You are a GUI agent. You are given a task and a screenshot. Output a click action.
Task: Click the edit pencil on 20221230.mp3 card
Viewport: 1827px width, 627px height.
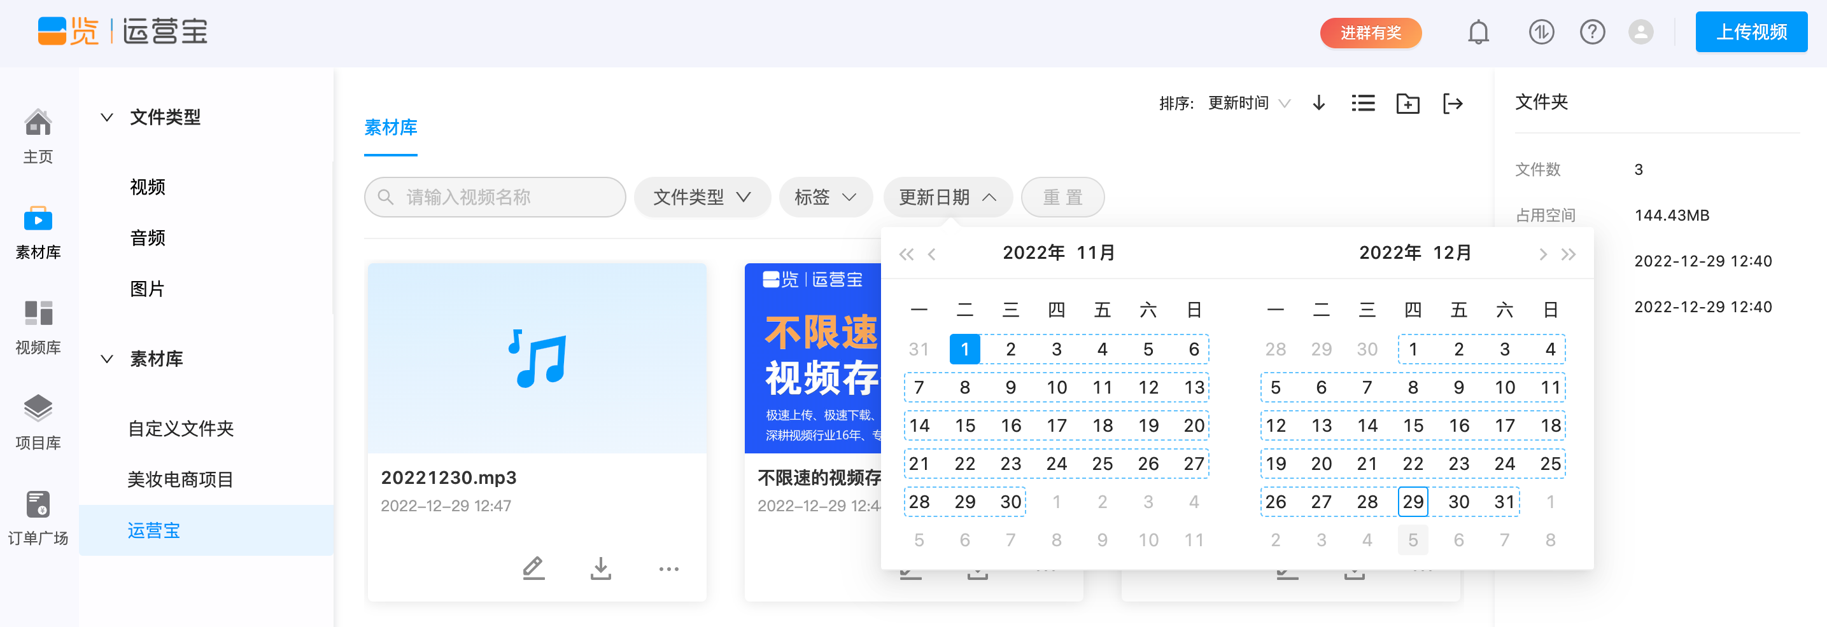(534, 568)
